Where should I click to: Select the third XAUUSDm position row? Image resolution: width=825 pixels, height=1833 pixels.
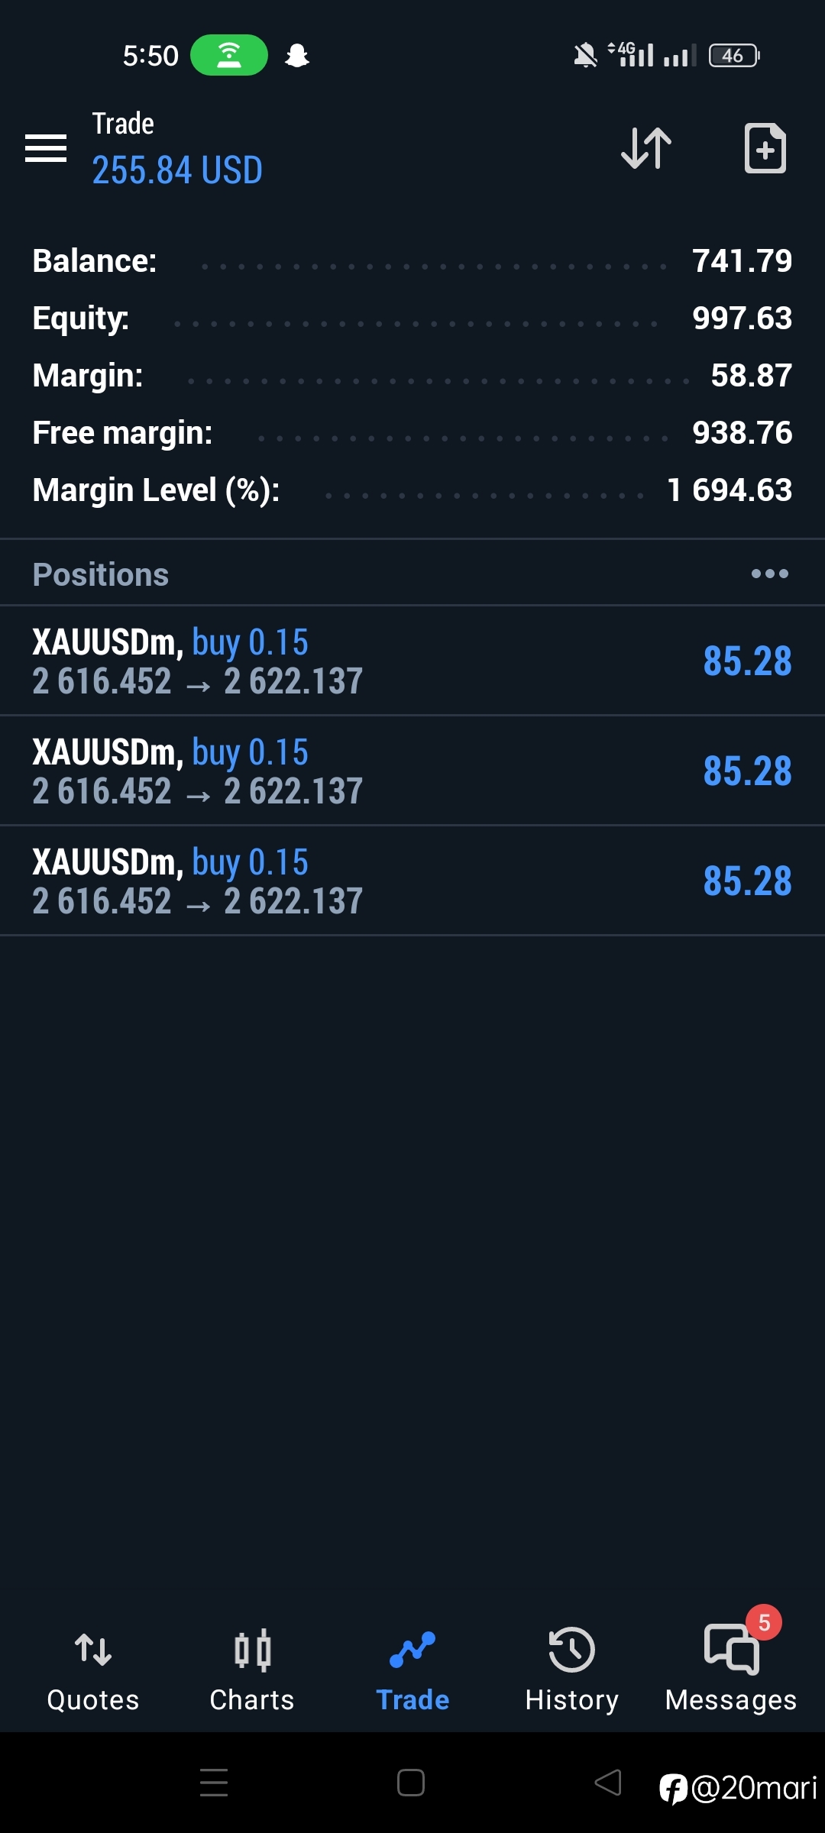[412, 881]
